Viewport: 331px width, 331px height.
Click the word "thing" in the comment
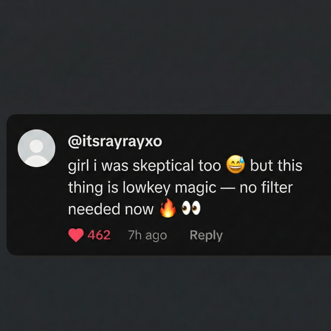coord(84,188)
